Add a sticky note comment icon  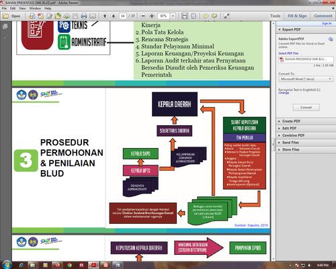click(x=206, y=16)
